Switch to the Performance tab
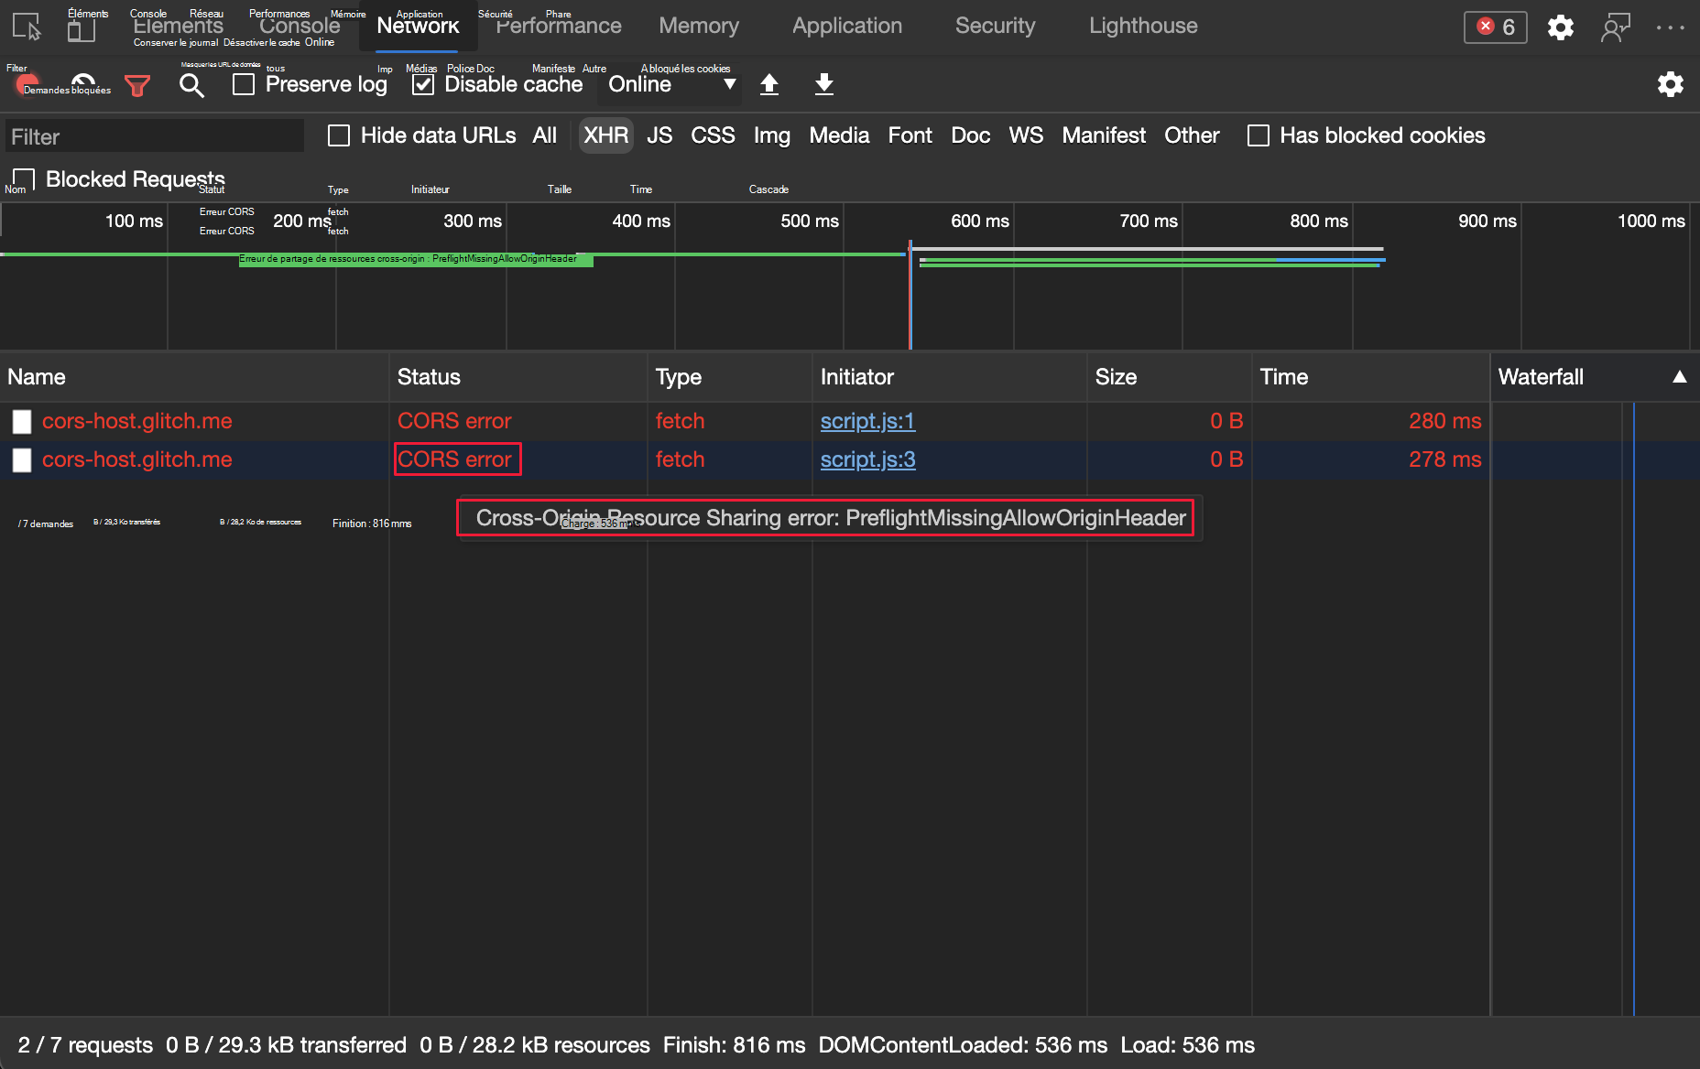The width and height of the screenshot is (1700, 1069). coord(559,26)
